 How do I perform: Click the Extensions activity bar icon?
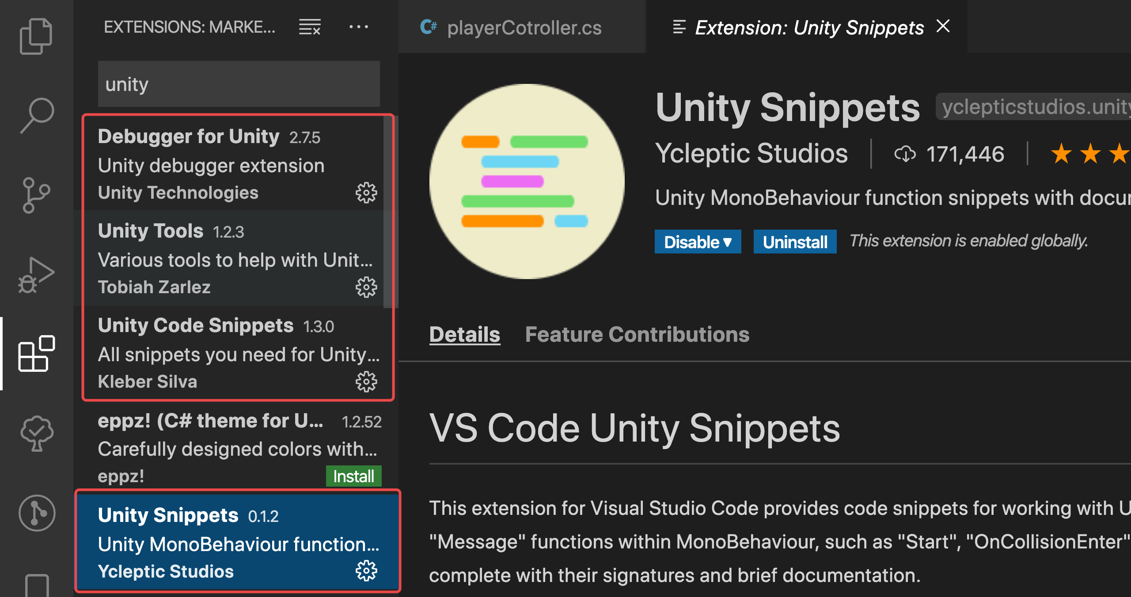pos(36,353)
